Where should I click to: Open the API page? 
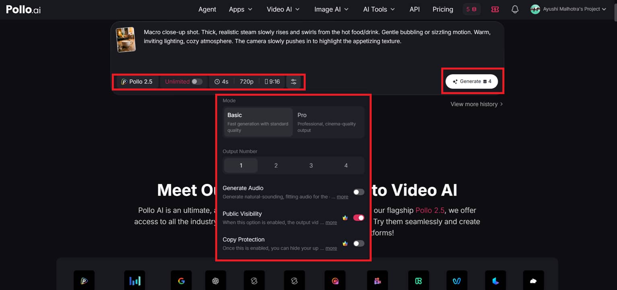tap(415, 9)
